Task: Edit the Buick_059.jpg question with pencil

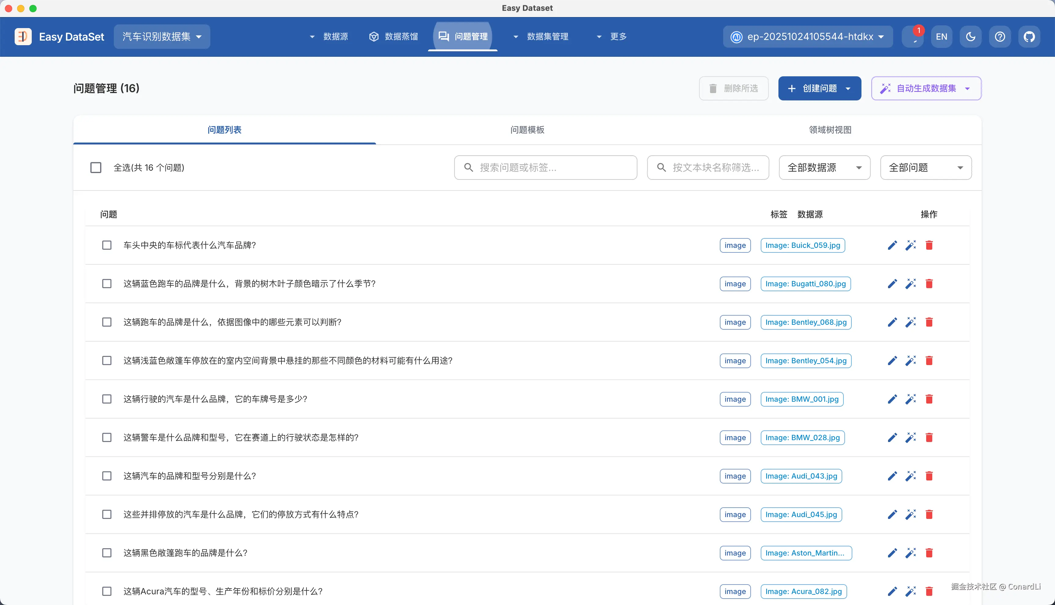Action: [x=892, y=245]
